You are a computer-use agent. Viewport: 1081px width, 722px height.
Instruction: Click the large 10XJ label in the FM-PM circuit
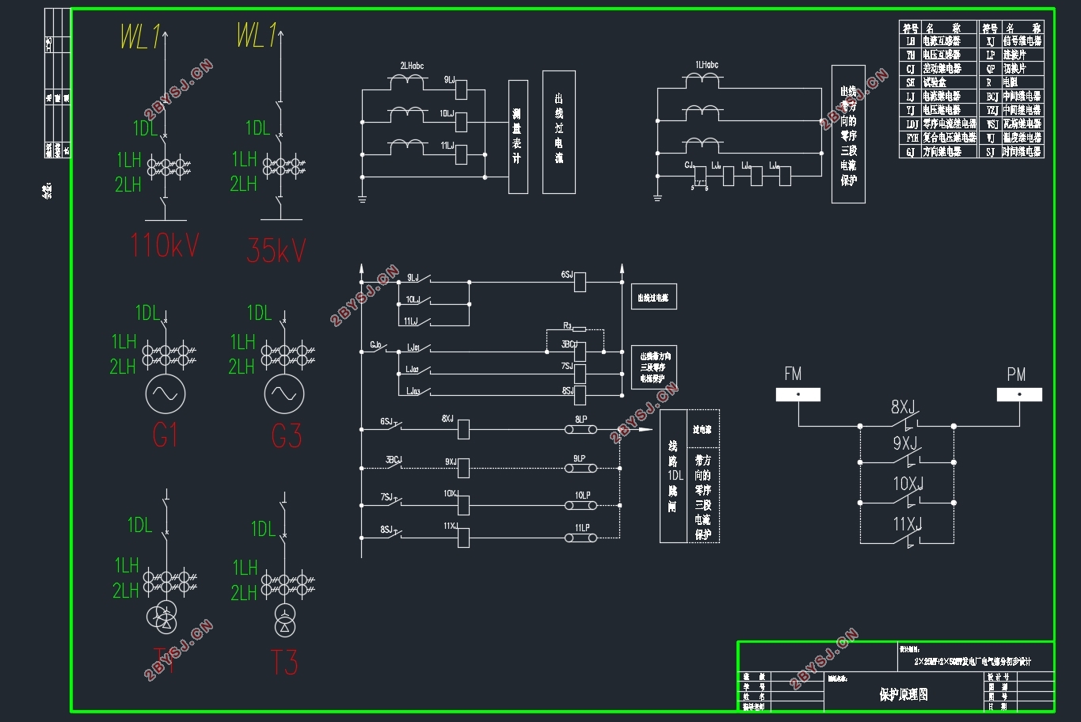pyautogui.click(x=909, y=483)
